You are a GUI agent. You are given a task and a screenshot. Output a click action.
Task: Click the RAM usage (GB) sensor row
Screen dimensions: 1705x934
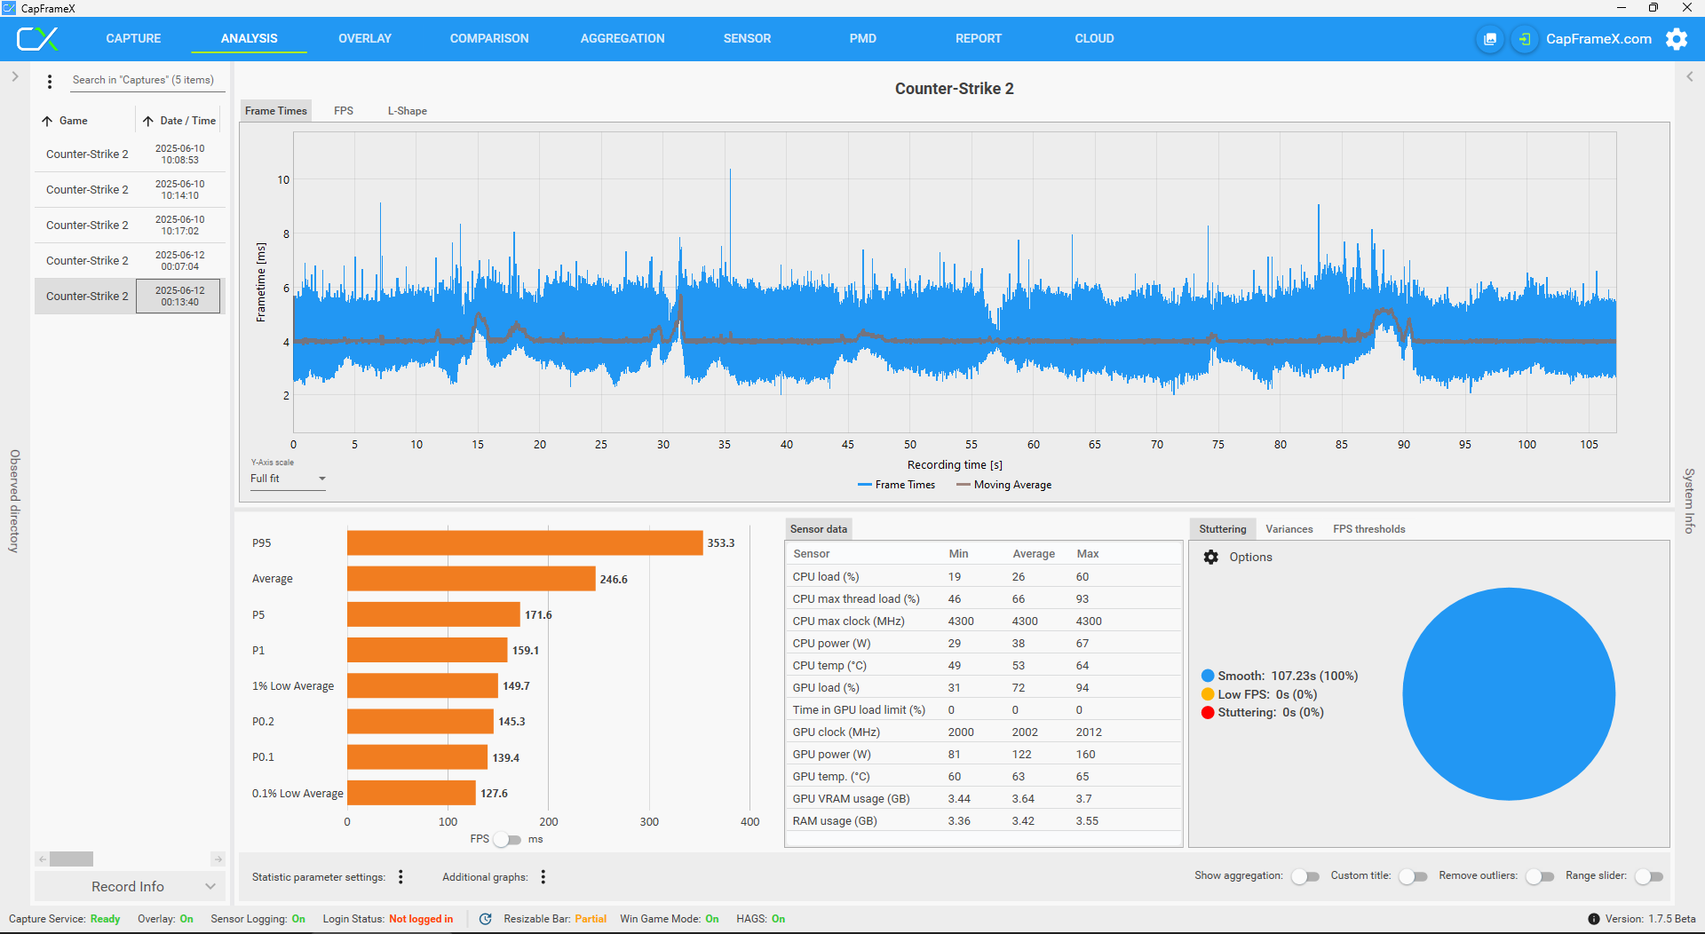pos(984,820)
